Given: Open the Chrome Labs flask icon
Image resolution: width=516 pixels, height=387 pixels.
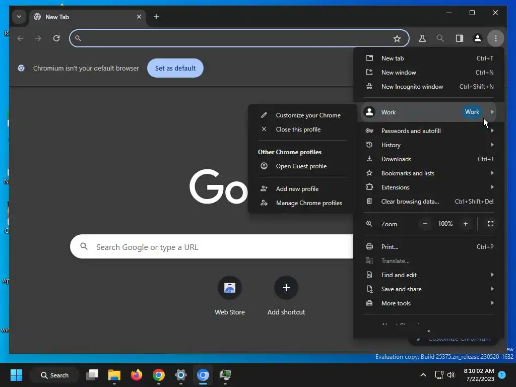Looking at the screenshot, I should [422, 38].
